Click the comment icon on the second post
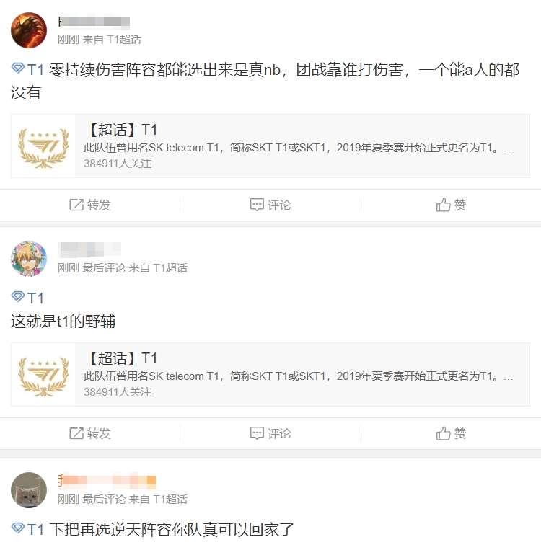The height and width of the screenshot is (550, 541). (x=257, y=433)
